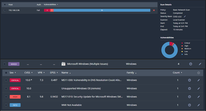Click the accept-risk checkmark icon for MS17-010
This screenshot has height=111, width=206.
189,97
